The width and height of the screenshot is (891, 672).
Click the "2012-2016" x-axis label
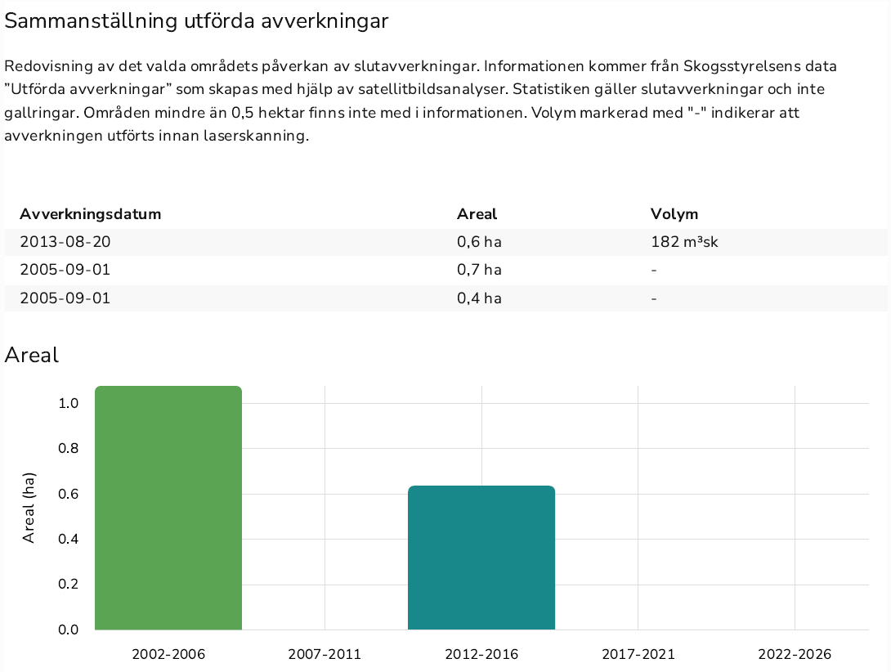click(x=481, y=654)
